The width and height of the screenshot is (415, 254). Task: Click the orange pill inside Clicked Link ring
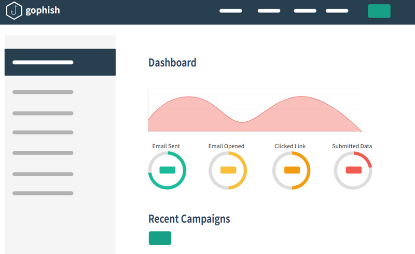[x=292, y=170]
